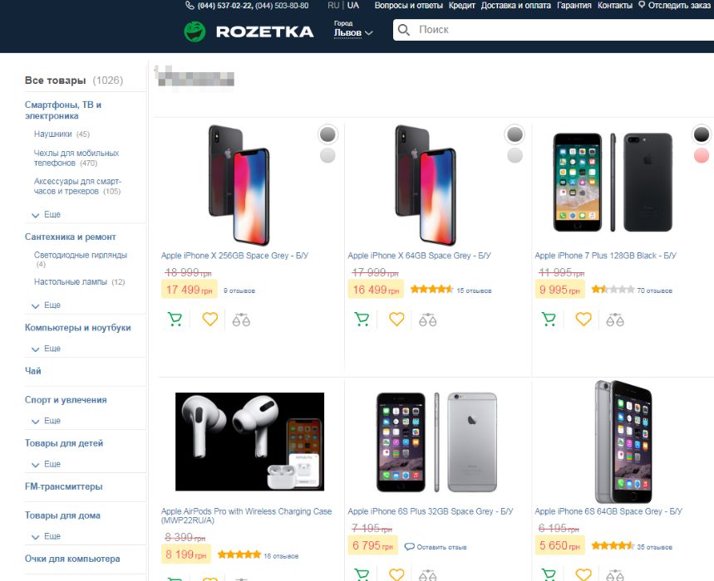Add iPhone X 256GB to cart
Image resolution: width=714 pixels, height=581 pixels.
tap(175, 319)
